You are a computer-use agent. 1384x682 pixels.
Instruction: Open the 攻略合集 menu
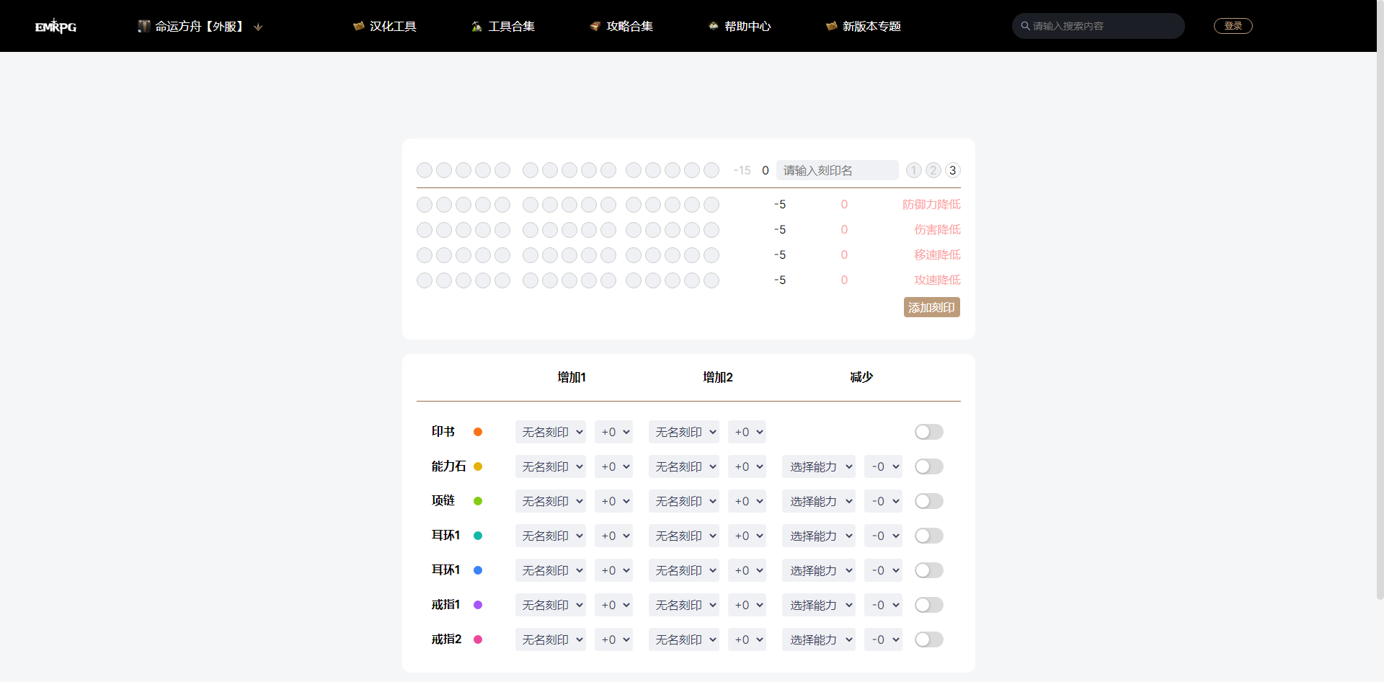click(x=629, y=26)
